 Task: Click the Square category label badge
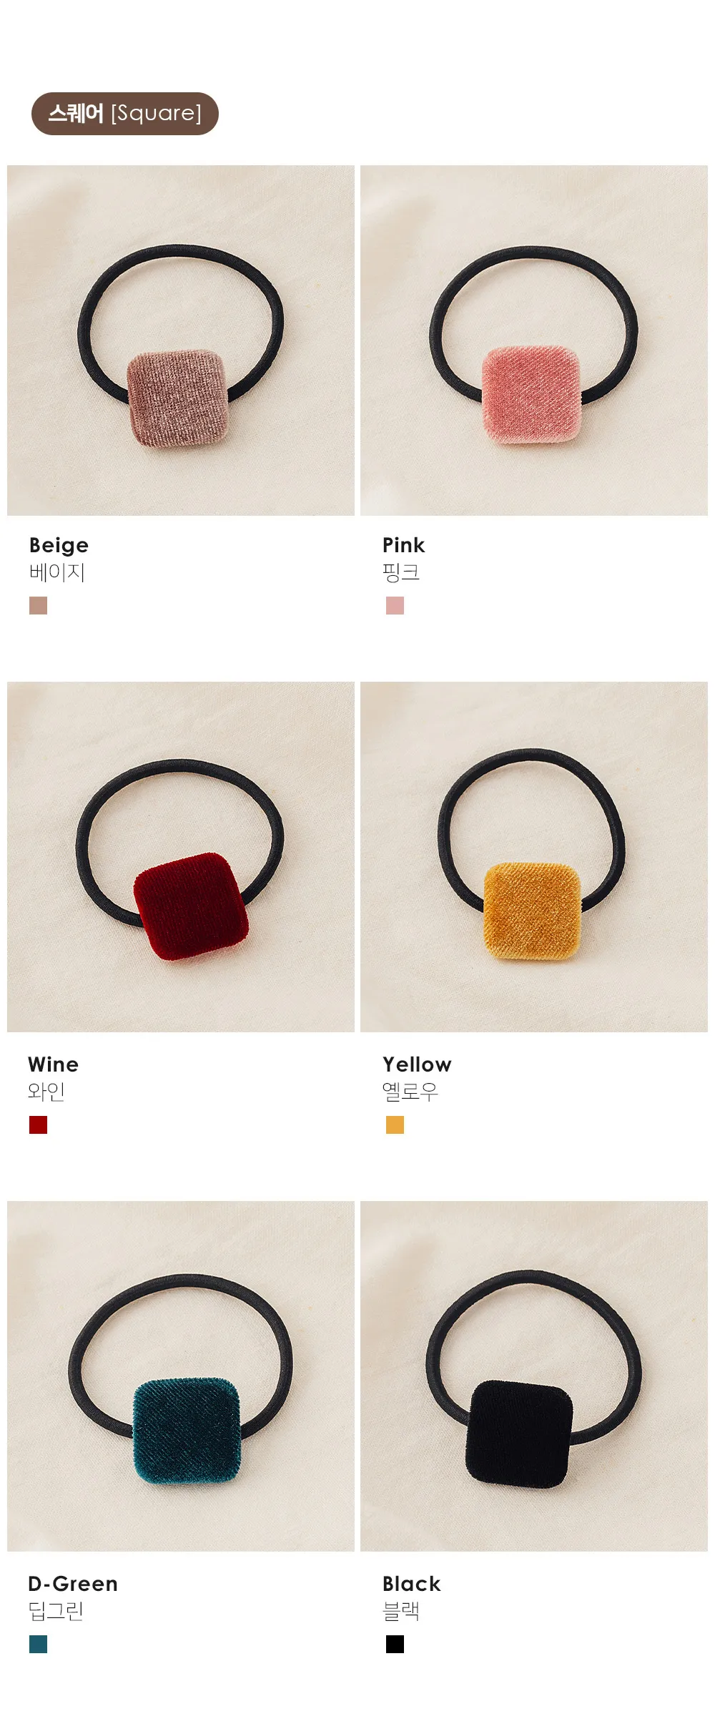coord(124,114)
